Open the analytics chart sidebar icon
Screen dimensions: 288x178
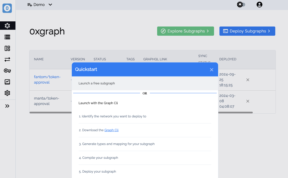(7, 82)
